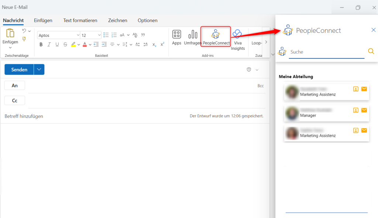Open the Bcc field link

261,85
